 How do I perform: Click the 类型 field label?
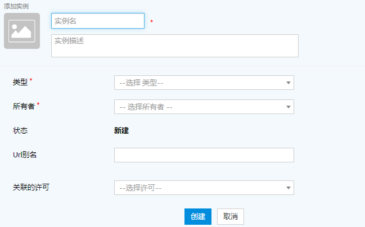pos(20,82)
